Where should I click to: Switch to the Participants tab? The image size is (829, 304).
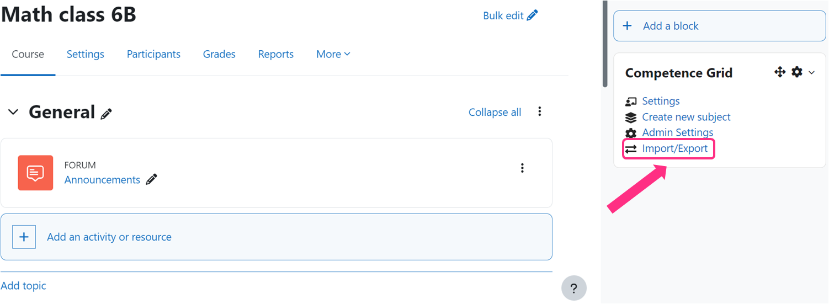[153, 54]
